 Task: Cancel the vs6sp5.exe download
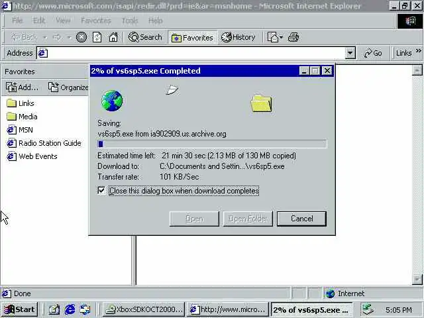coord(301,219)
